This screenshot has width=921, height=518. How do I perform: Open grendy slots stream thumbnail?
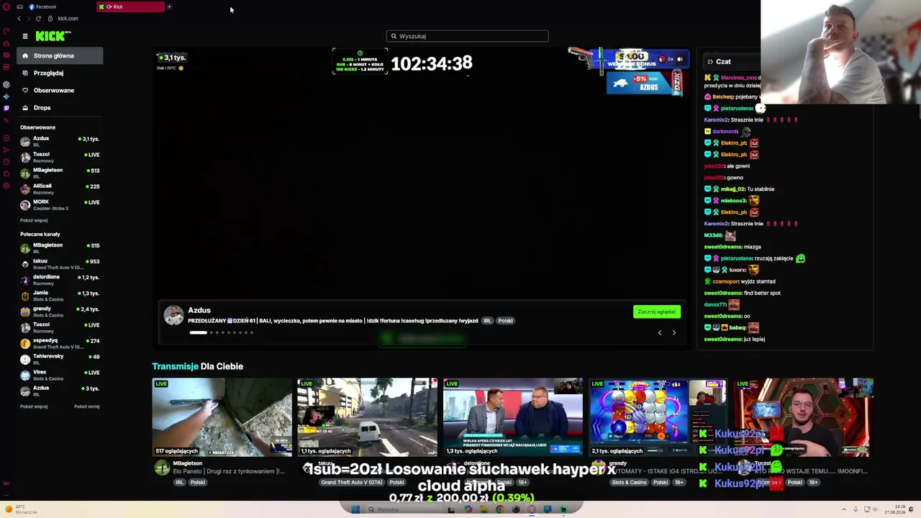(x=658, y=417)
